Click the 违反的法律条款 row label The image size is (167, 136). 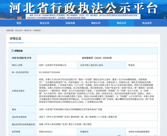19,117
